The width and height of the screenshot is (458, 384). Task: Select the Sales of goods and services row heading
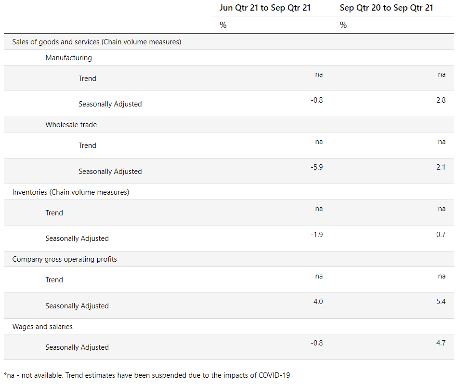[96, 42]
